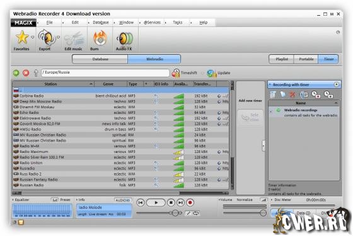353x236 pixels.
Task: Toggle the loop playback button
Action: tap(195, 213)
